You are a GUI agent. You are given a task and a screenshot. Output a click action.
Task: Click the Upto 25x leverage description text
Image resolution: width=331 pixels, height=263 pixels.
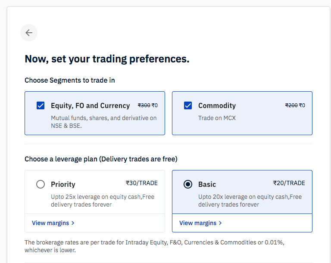[103, 201]
